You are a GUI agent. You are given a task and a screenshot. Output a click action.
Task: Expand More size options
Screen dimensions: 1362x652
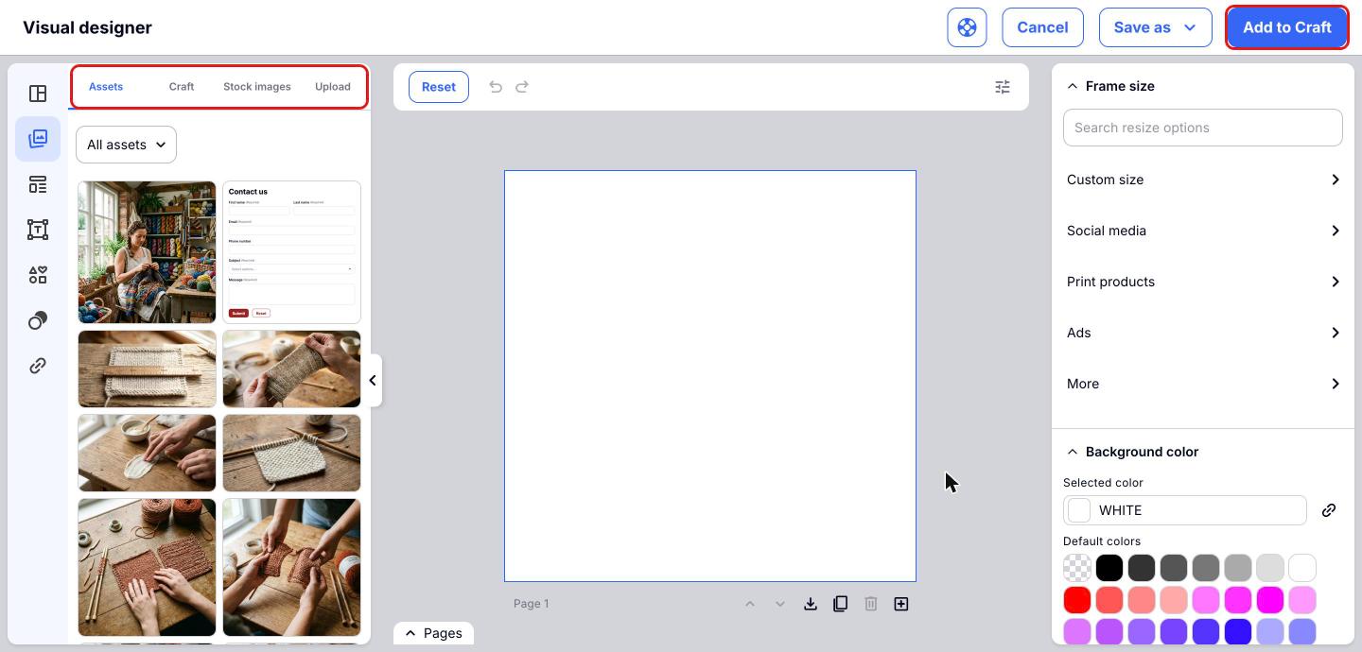pos(1203,384)
